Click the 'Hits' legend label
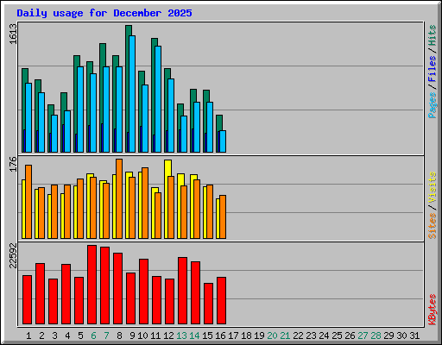The image size is (442, 345). tap(432, 35)
